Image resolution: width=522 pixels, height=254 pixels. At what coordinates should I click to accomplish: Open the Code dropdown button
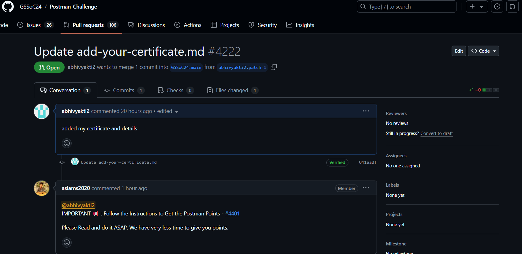(x=483, y=51)
